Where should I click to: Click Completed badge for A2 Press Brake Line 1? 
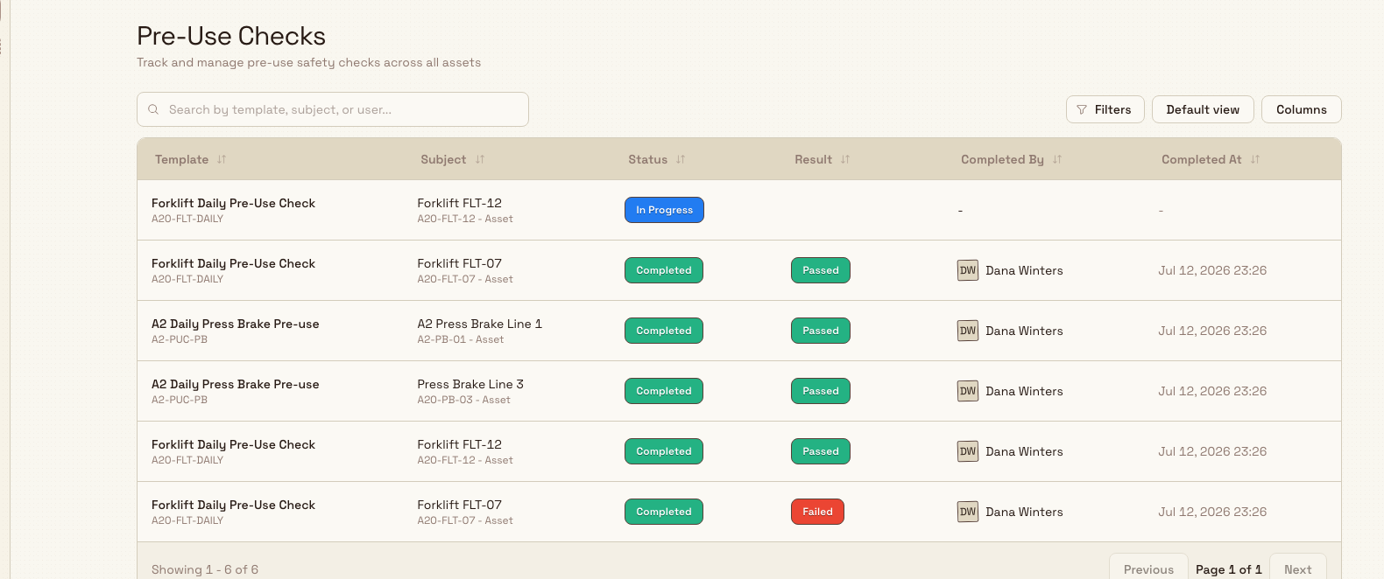(x=664, y=331)
